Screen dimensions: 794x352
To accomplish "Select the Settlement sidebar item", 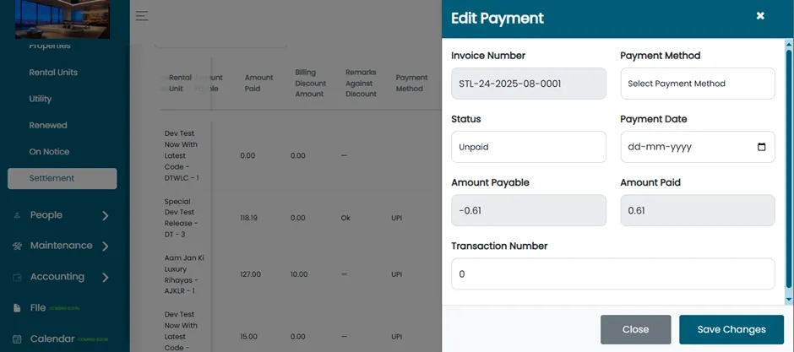I will click(x=63, y=178).
